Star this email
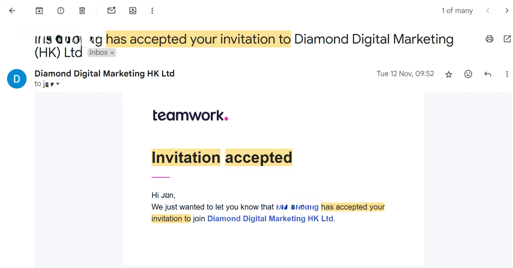Viewport: 513px width, 268px height. [x=449, y=74]
